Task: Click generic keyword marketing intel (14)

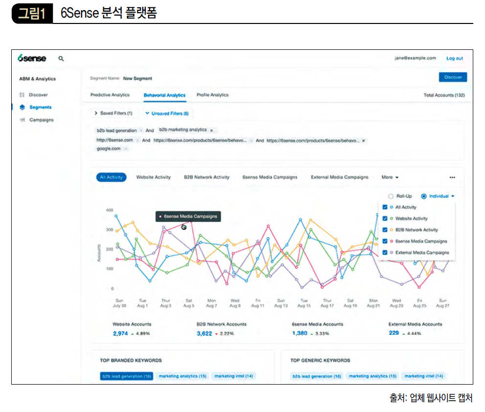Action: pyautogui.click(x=424, y=376)
